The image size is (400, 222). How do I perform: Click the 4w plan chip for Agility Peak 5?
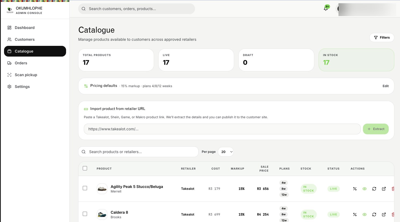(284, 183)
